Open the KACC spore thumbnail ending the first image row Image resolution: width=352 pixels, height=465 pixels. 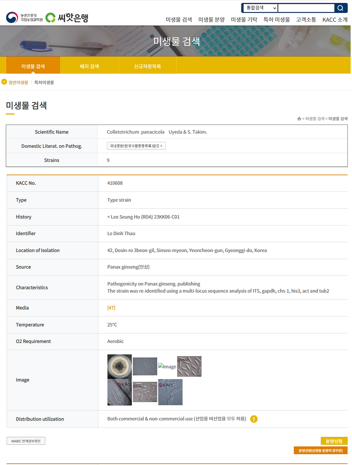(189, 366)
